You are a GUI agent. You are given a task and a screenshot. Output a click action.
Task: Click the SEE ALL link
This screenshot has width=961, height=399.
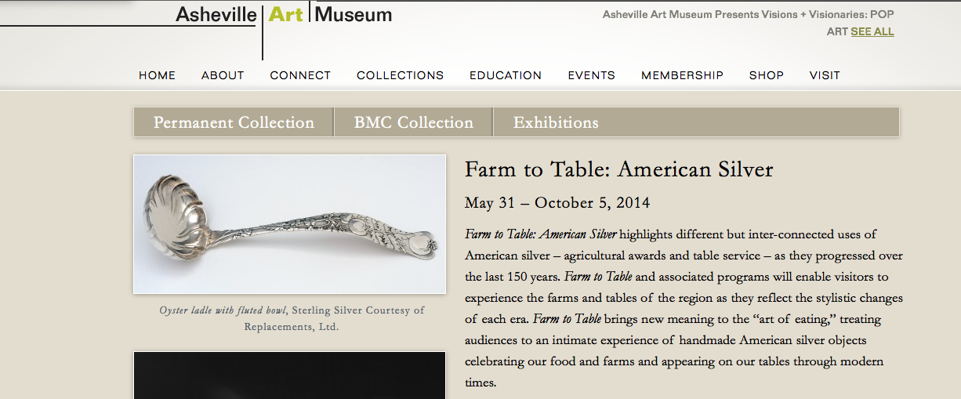872,32
